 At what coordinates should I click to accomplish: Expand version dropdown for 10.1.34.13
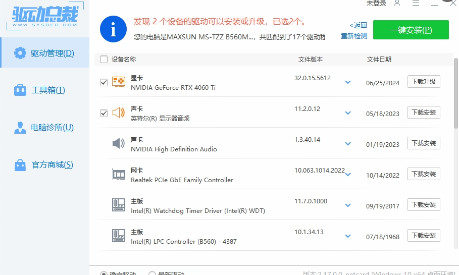coord(348,236)
